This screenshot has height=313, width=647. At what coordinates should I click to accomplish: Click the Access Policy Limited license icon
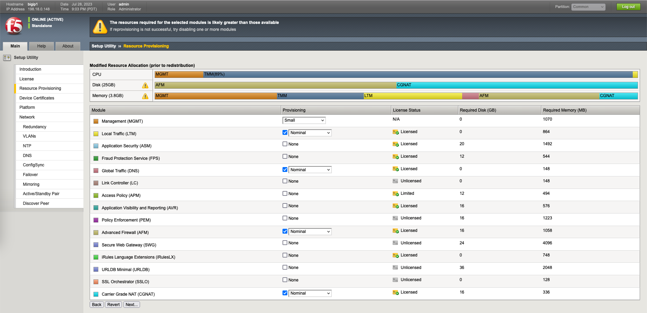click(x=395, y=194)
